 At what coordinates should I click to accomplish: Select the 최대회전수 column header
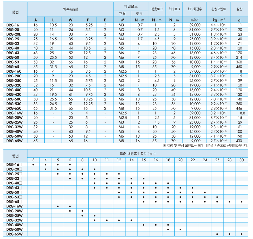(x=194, y=9)
